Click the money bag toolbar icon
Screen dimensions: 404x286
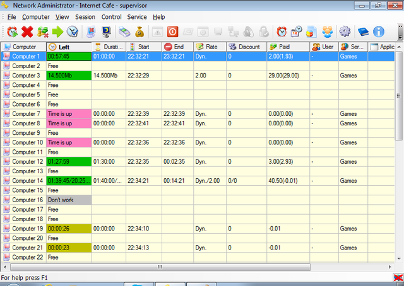140,32
